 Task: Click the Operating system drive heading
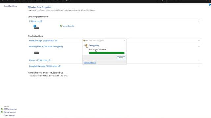(38, 17)
